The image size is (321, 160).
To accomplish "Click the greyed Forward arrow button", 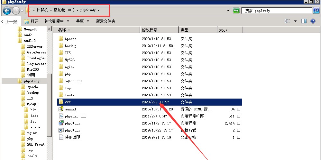I will click(16, 11).
